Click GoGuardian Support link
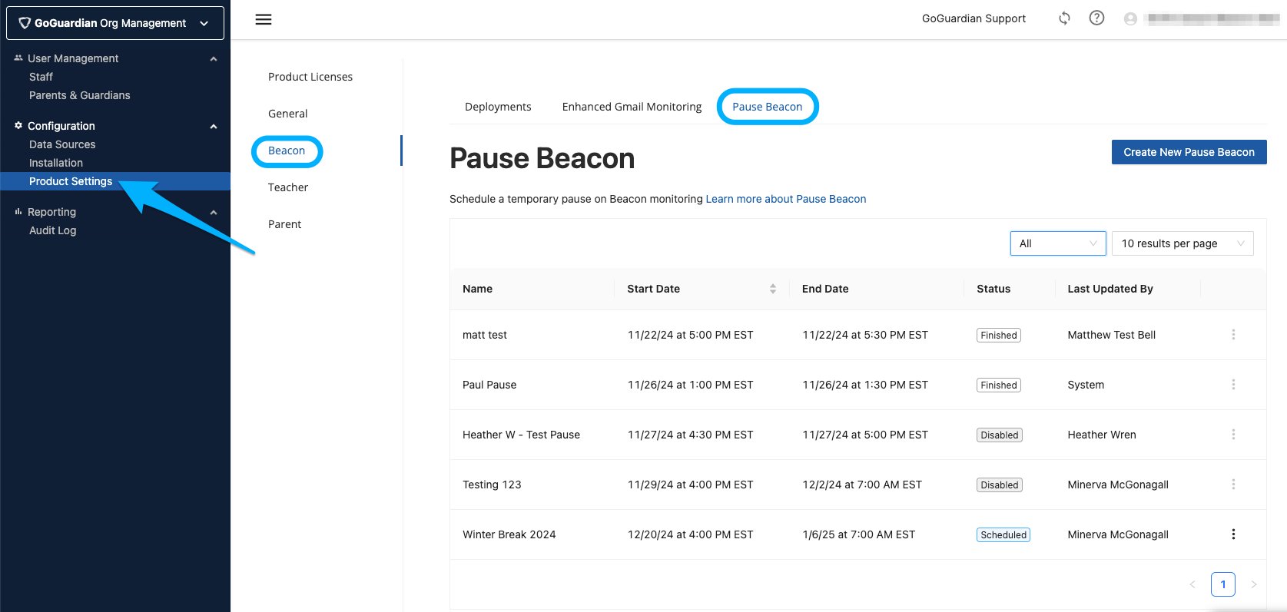Viewport: 1287px width, 612px height. coord(974,18)
